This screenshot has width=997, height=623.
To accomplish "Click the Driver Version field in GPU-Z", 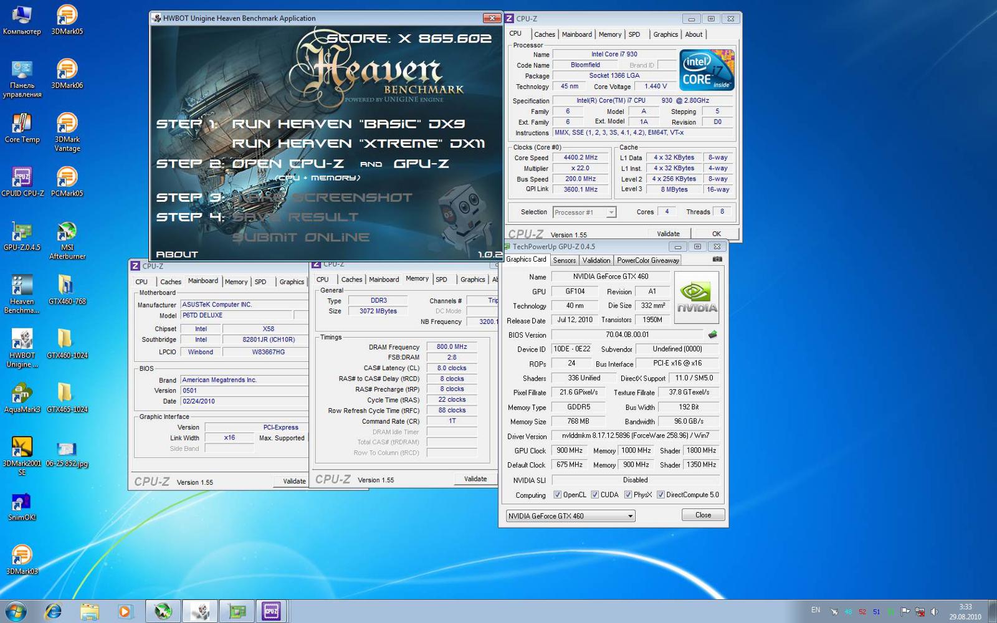I will 636,436.
